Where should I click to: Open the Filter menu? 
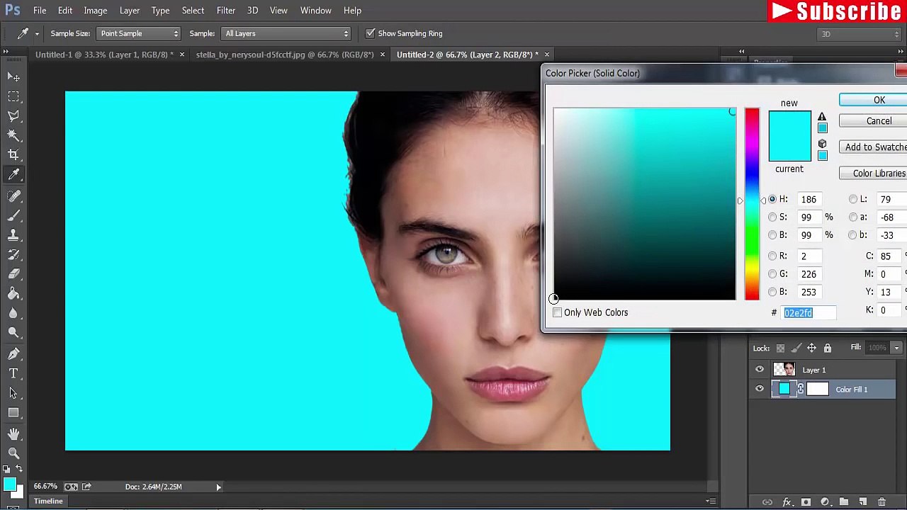click(x=226, y=11)
